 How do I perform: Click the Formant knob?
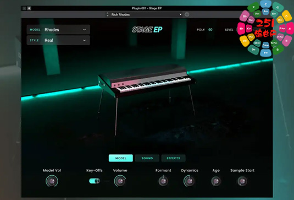(x=163, y=181)
